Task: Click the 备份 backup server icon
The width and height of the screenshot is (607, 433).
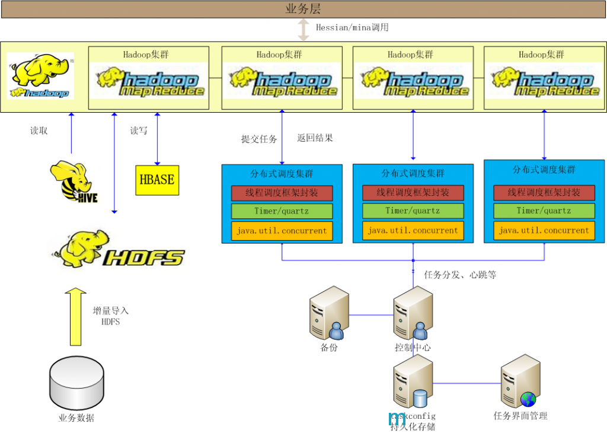Action: [x=328, y=315]
